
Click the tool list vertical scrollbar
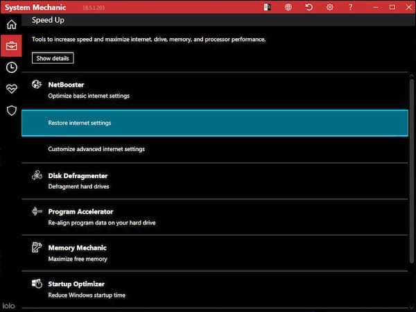pyautogui.click(x=412, y=171)
